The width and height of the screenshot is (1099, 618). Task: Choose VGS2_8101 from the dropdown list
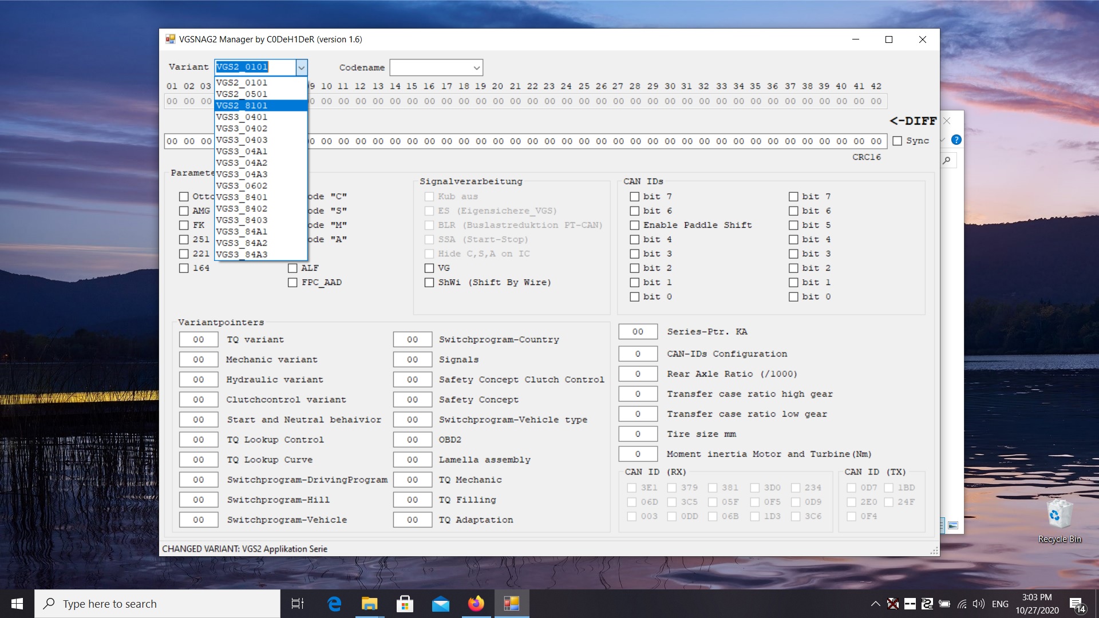[242, 105]
